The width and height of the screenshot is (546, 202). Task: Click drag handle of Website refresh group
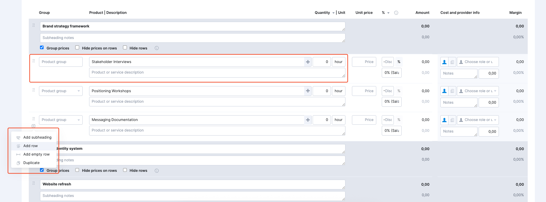[34, 183]
